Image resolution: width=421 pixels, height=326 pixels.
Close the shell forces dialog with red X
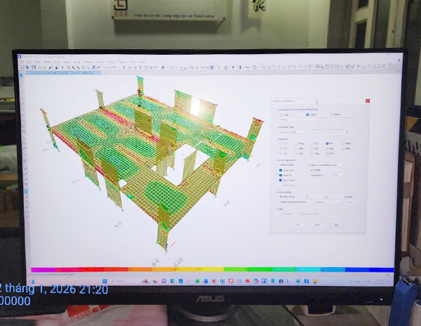(368, 100)
